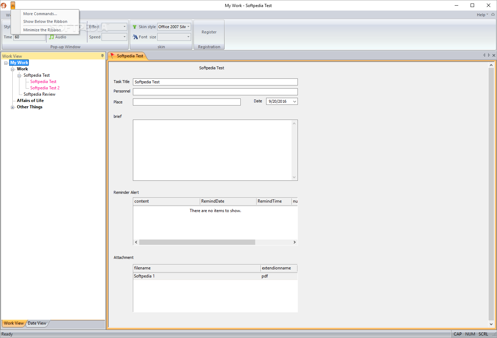Select My Work tree item
Viewport: 497px width, 338px height.
19,63
